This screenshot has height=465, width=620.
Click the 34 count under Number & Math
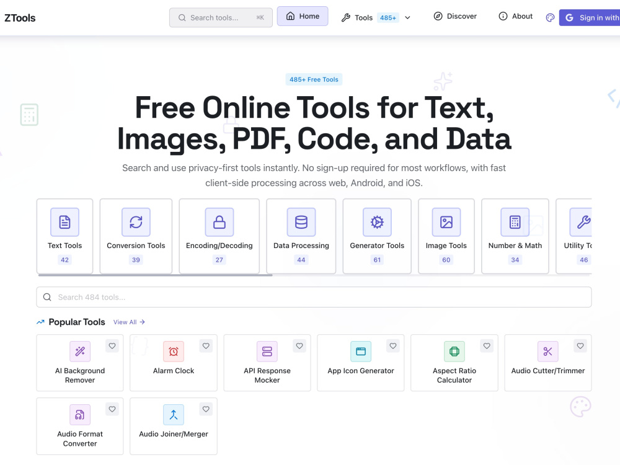(515, 260)
